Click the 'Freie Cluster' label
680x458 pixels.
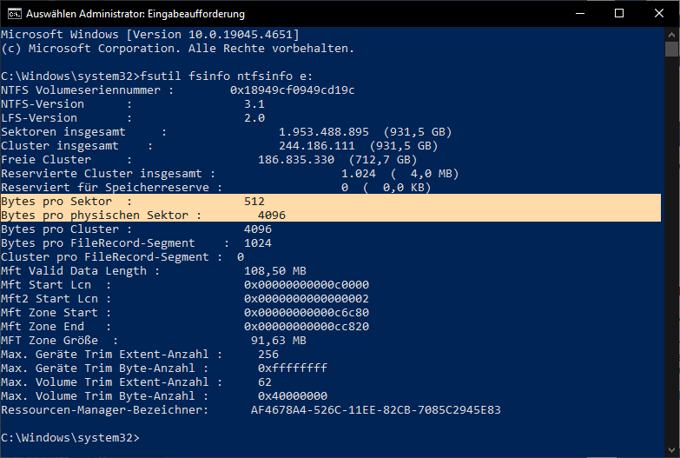tap(46, 159)
